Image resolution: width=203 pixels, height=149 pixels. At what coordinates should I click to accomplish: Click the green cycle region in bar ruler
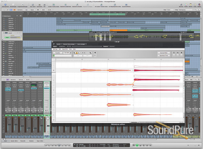(x=107, y=14)
